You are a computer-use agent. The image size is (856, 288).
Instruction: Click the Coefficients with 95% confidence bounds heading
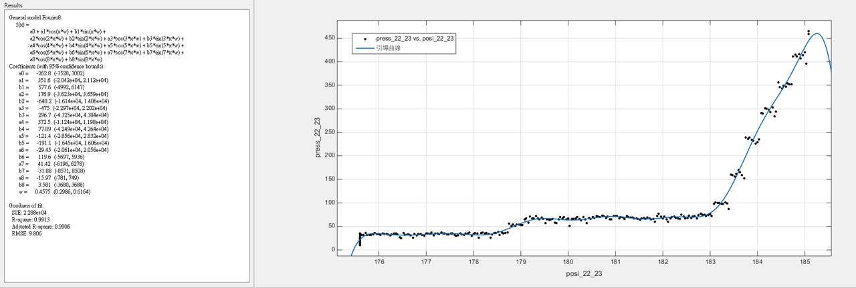(57, 67)
